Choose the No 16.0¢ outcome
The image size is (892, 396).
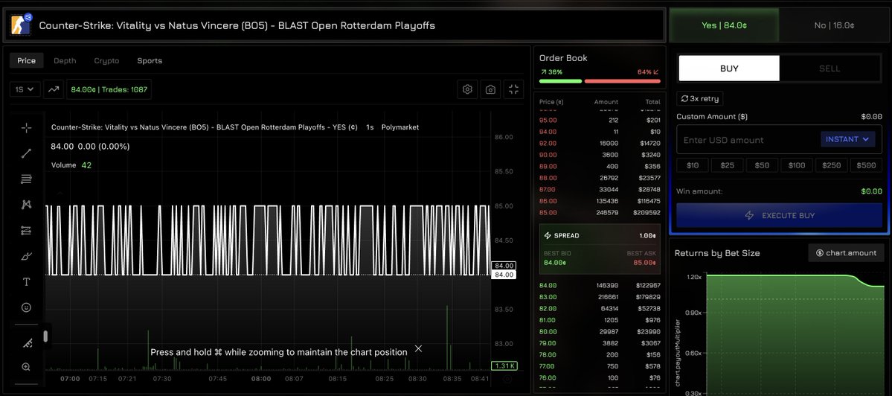(x=835, y=25)
